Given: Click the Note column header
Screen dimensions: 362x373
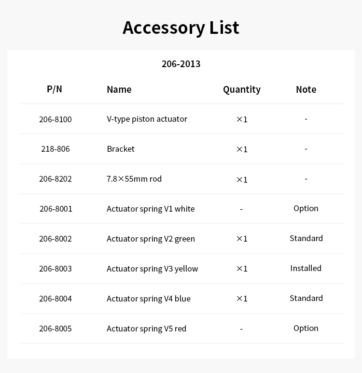Looking at the screenshot, I should pyautogui.click(x=306, y=89).
